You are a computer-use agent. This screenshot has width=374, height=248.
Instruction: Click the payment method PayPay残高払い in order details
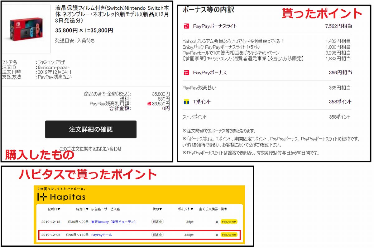[x=54, y=77]
